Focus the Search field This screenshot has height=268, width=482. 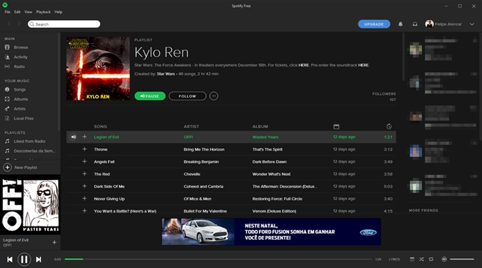click(x=64, y=24)
